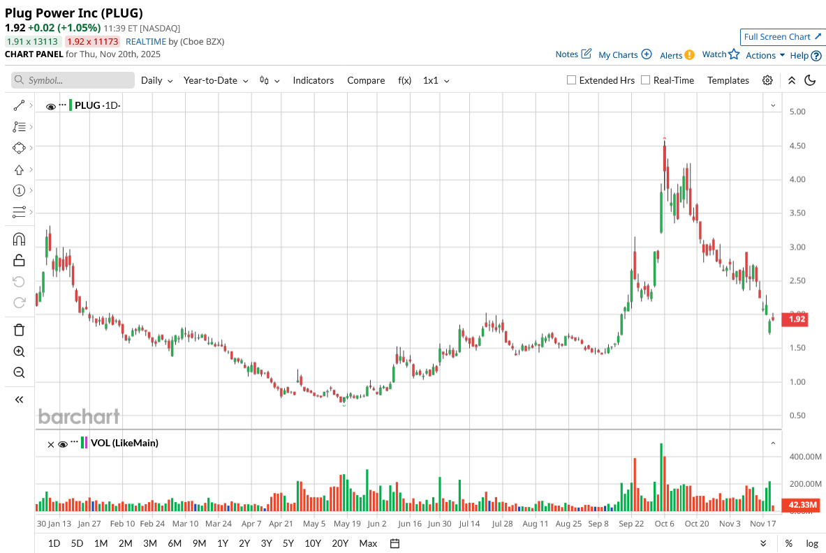Click the VOL indicator color swatch
826x553 pixels.
pyautogui.click(x=84, y=443)
